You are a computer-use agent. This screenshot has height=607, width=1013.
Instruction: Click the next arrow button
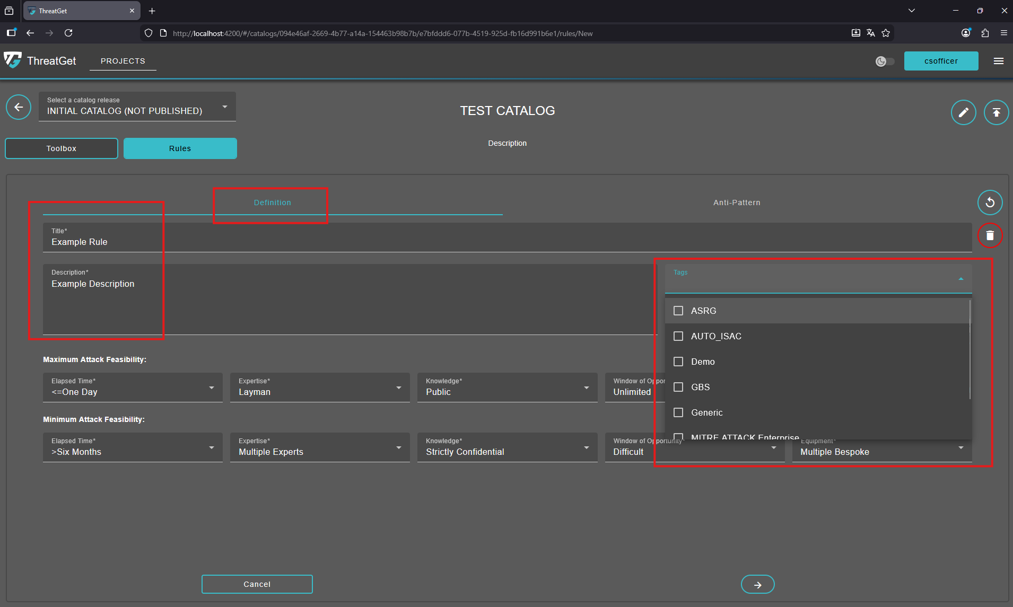pos(757,584)
